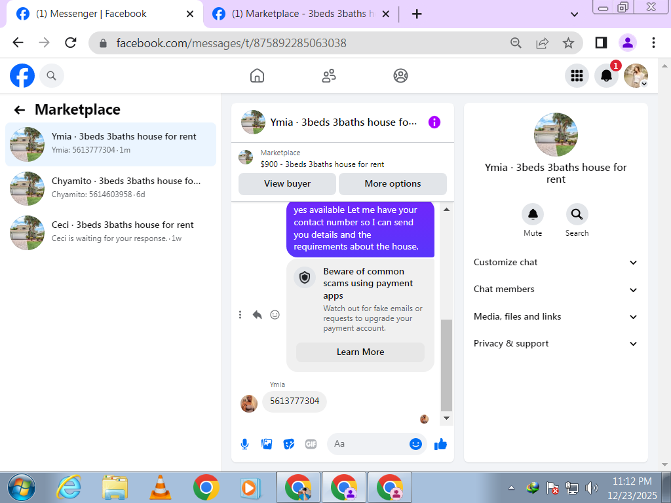Open the $900 3beds 3baths listing link
Image resolution: width=671 pixels, height=503 pixels.
(x=322, y=164)
